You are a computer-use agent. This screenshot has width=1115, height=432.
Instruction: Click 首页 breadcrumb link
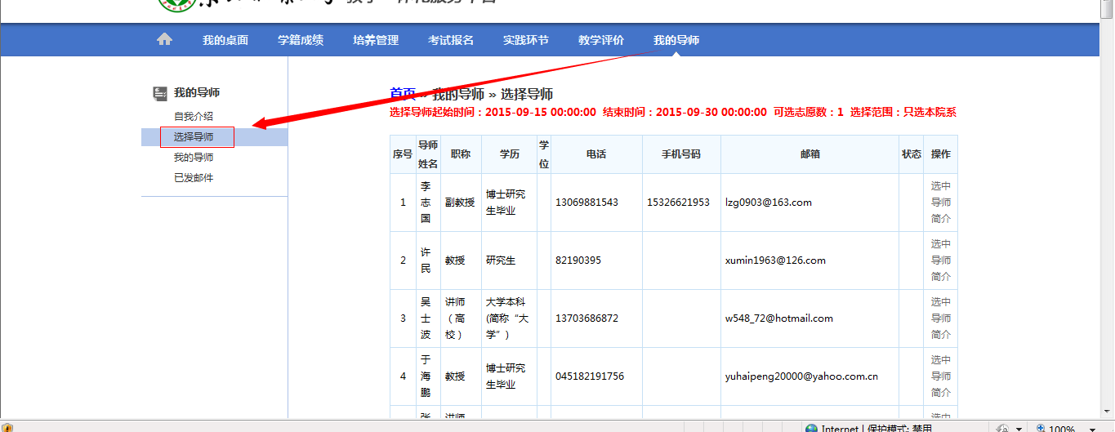[x=403, y=94]
